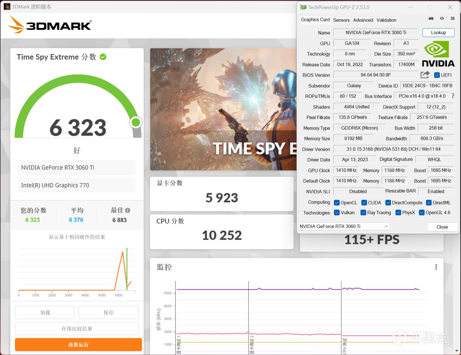Click the GPU-Z refresh icon

(442, 19)
